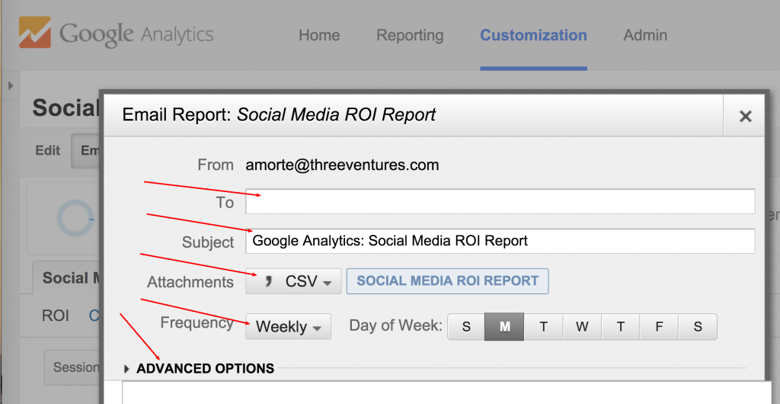Image resolution: width=780 pixels, height=404 pixels.
Task: Click the Subject text field
Action: [500, 241]
